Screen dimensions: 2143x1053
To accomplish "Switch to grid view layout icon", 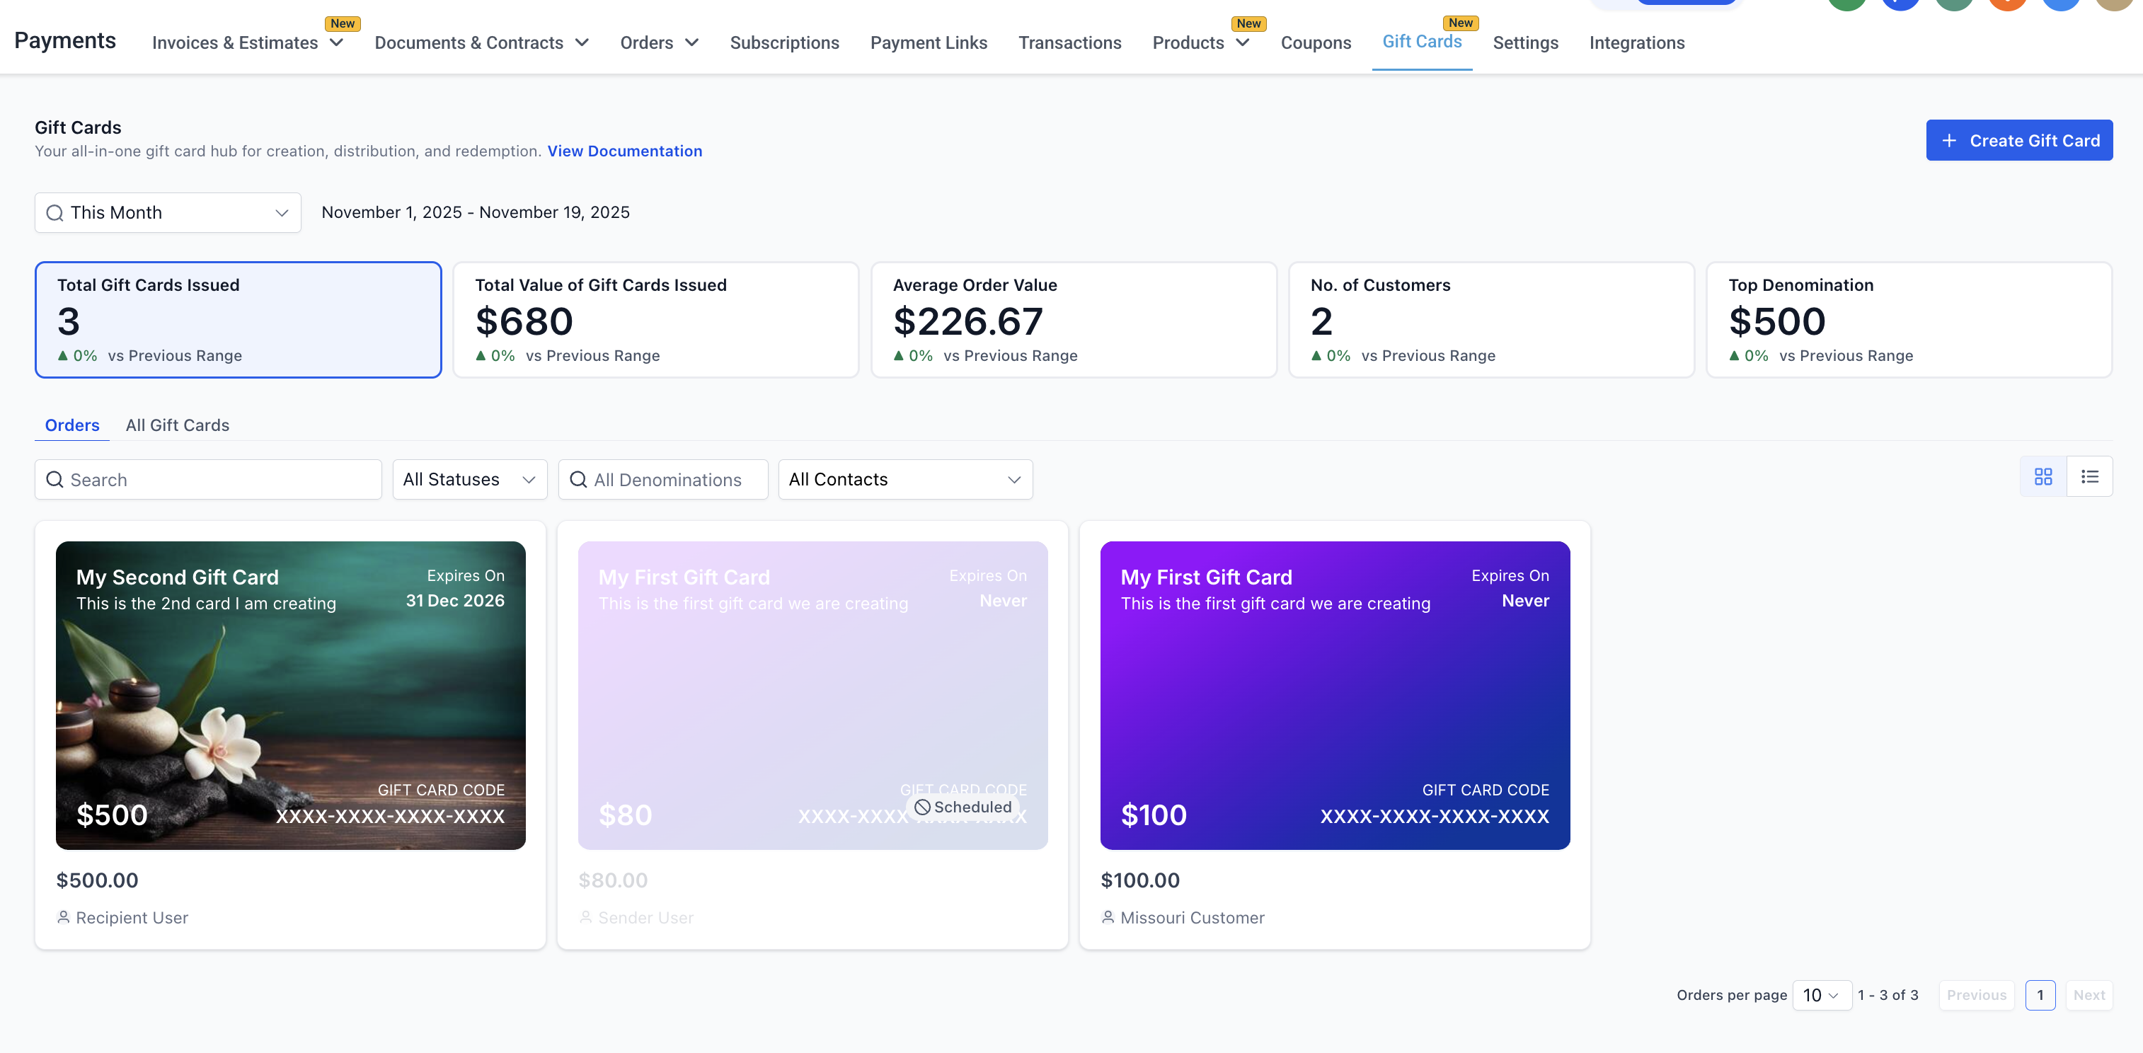I will [x=2043, y=476].
